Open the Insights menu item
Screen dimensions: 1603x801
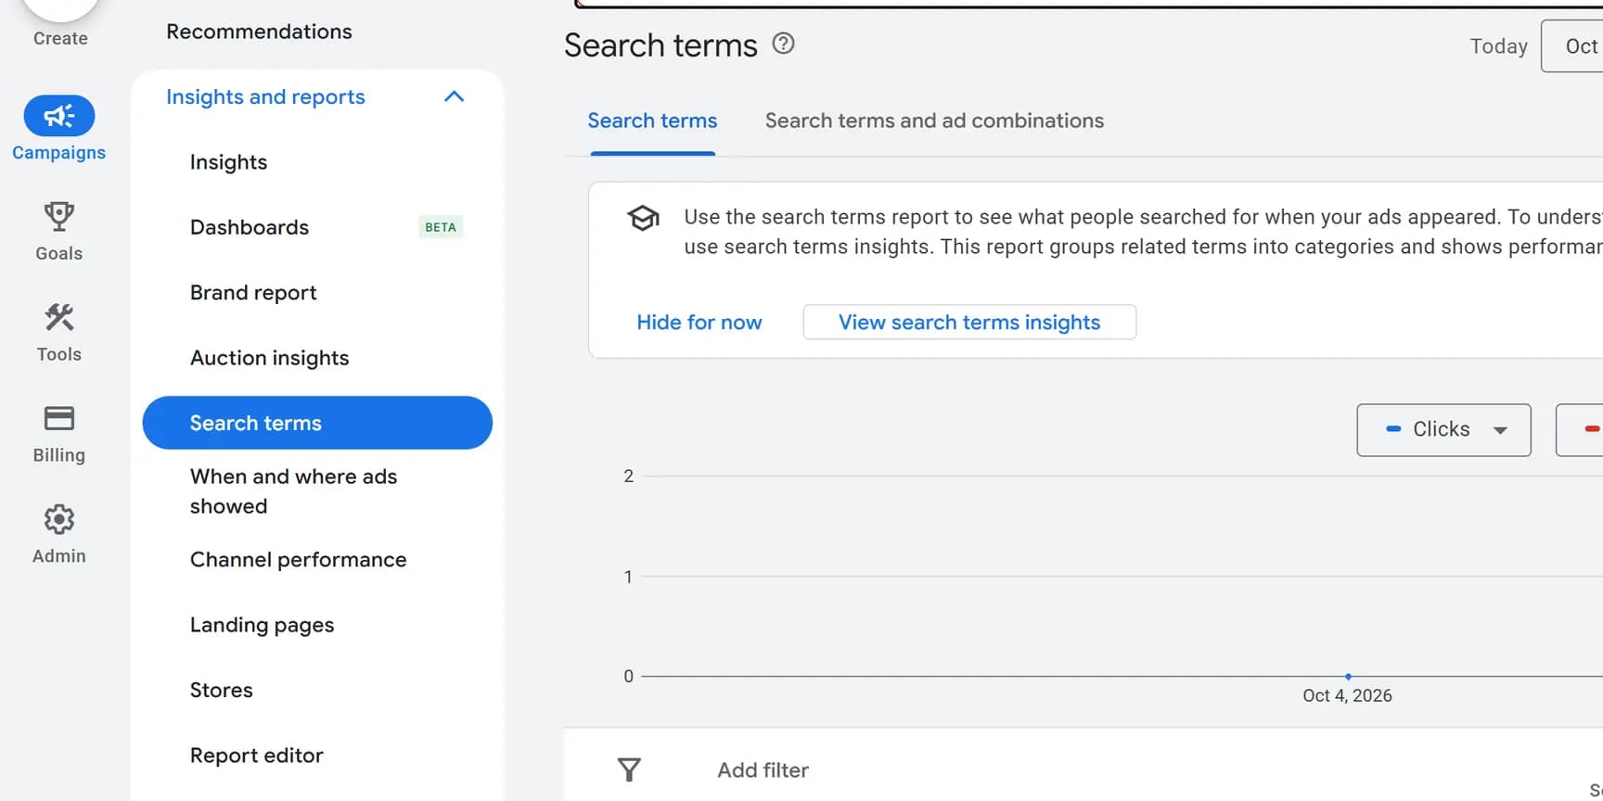pos(228,162)
